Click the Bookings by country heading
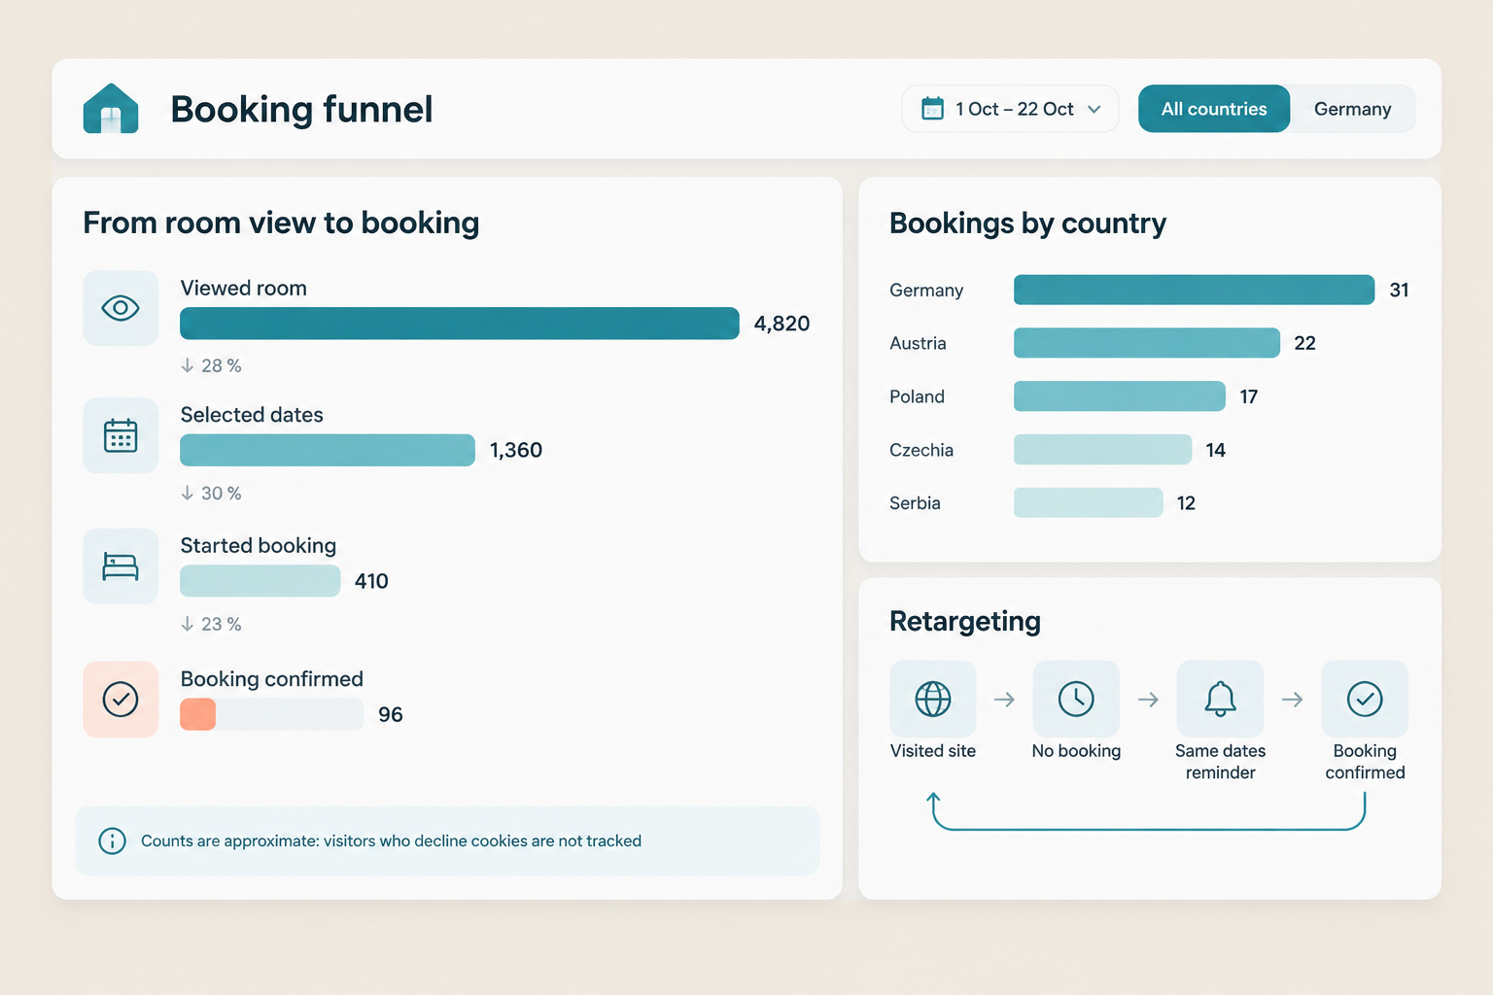This screenshot has height=995, width=1493. coord(1027,223)
